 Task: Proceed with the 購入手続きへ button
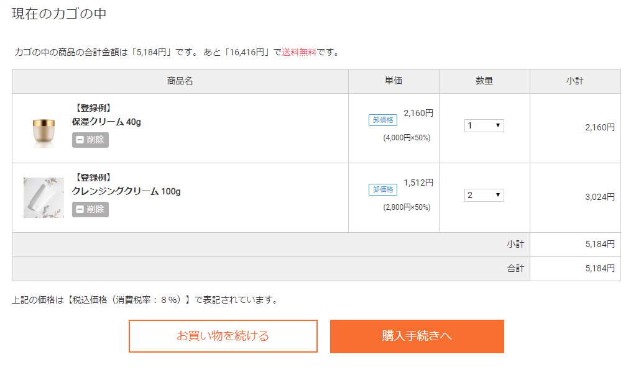pos(417,336)
